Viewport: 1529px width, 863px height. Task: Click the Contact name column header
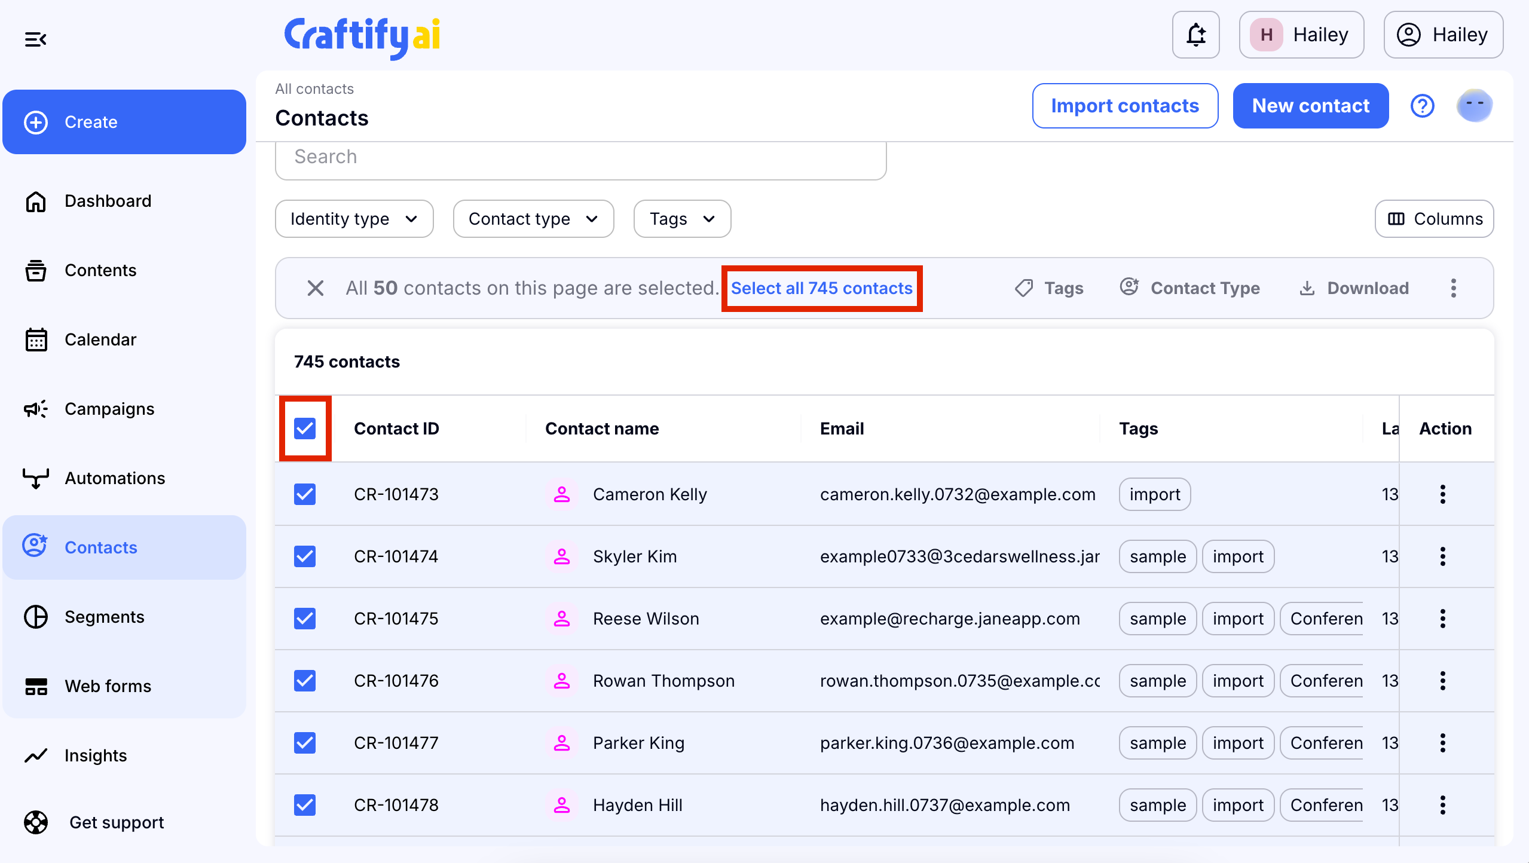(x=602, y=429)
